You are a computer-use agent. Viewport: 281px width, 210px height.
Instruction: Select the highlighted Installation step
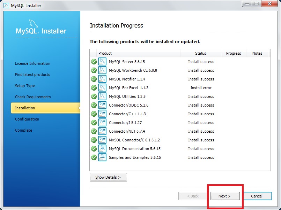45,108
